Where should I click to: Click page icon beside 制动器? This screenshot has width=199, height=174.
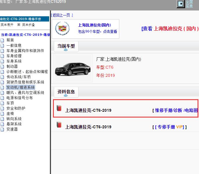tap(2, 67)
